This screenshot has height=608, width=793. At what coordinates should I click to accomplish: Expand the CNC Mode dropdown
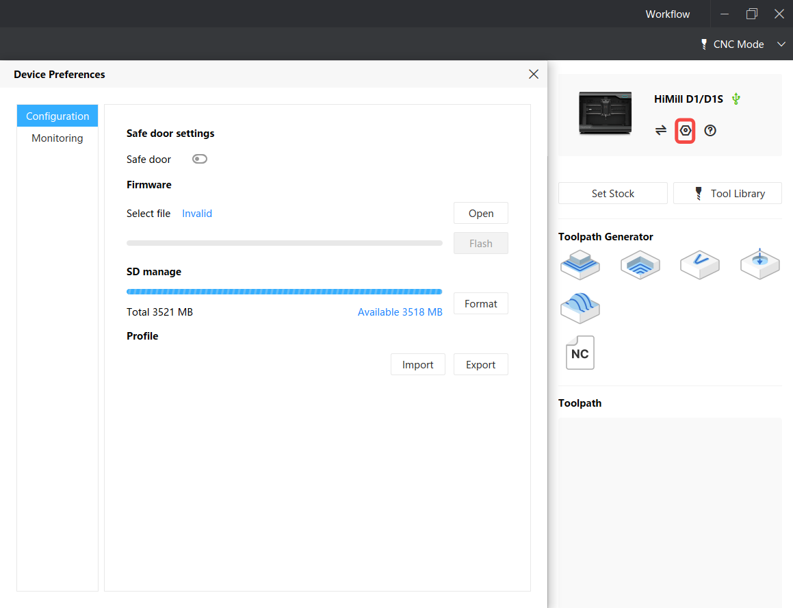click(x=781, y=44)
